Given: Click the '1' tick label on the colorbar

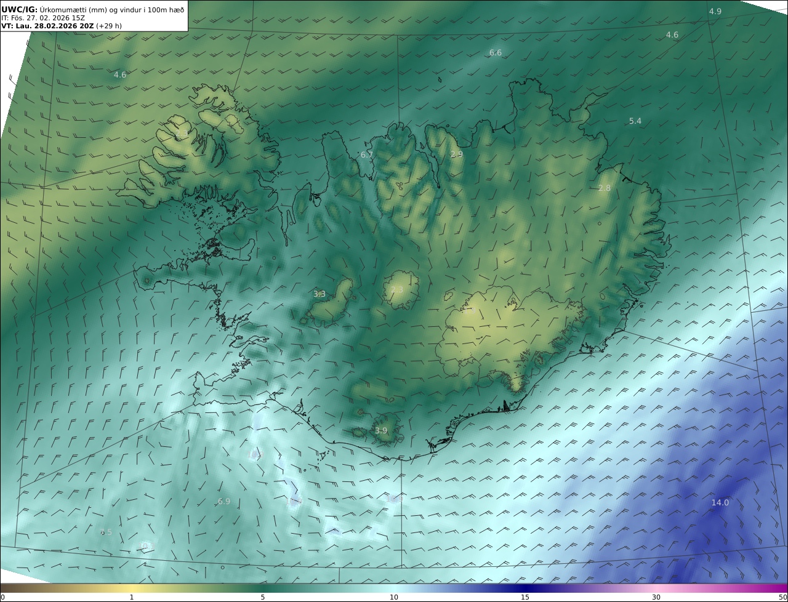Looking at the screenshot, I should (132, 597).
